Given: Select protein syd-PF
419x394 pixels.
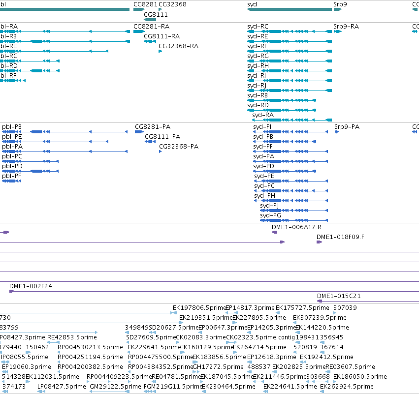Looking at the screenshot, I should tap(263, 147).
